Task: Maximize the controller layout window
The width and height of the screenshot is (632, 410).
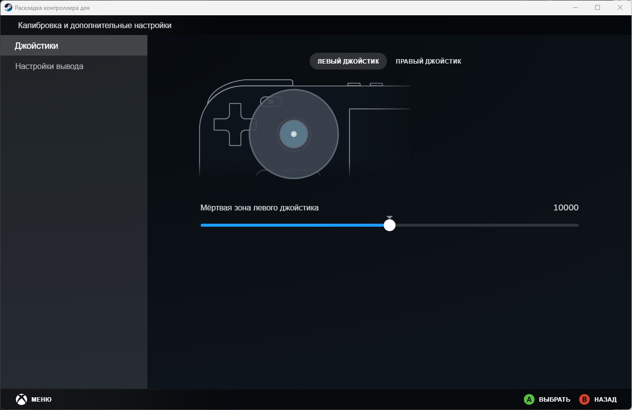Action: tap(597, 7)
